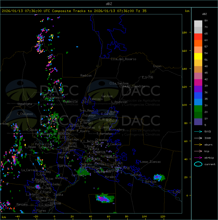This screenshot has width=218, height=220.
Task: Click the E_1-736 map label
Action: pos(148,77)
